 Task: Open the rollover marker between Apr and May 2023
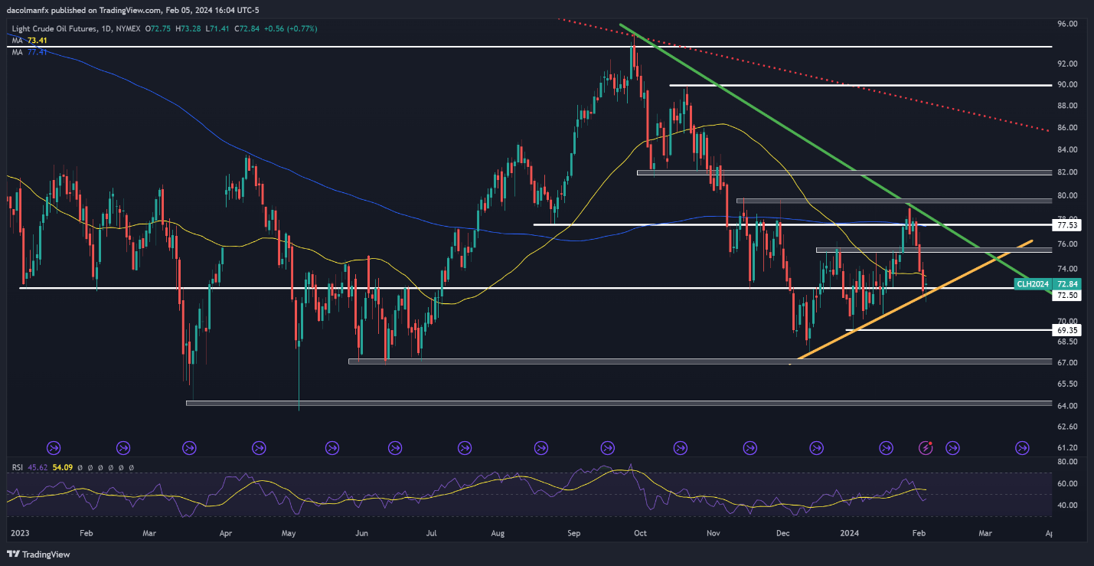(x=259, y=447)
